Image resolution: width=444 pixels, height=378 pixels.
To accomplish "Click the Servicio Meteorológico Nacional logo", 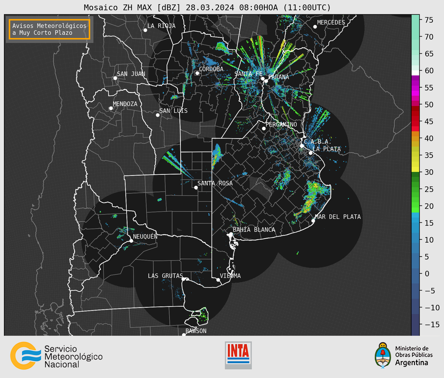I will (56, 356).
